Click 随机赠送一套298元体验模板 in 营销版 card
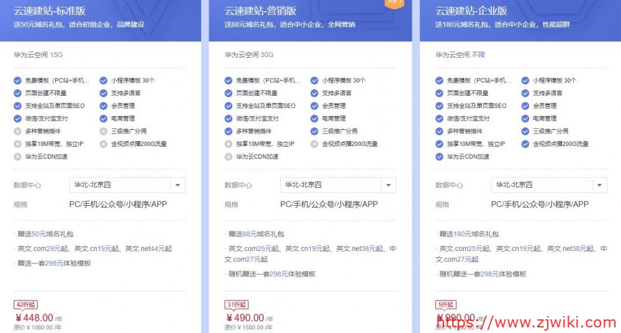Image resolution: width=621 pixels, height=333 pixels. point(272,274)
